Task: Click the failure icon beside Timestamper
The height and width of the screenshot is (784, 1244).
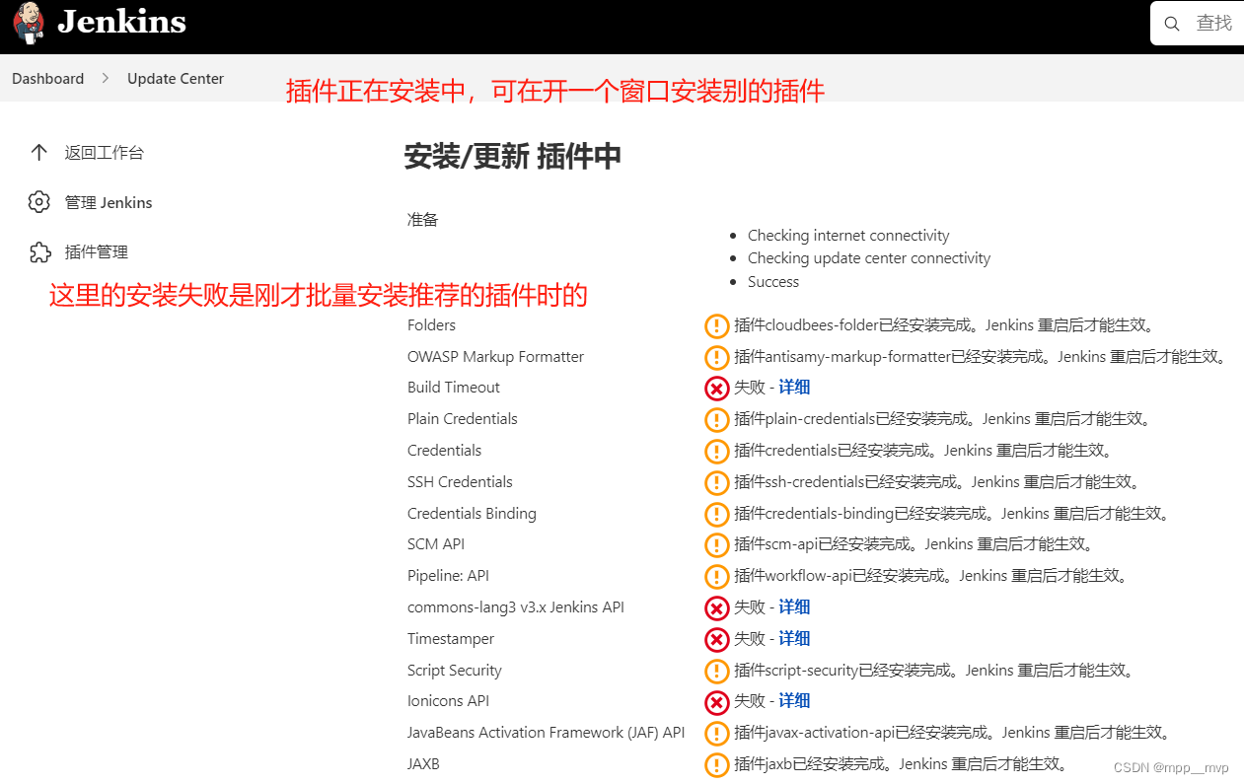Action: (x=716, y=639)
